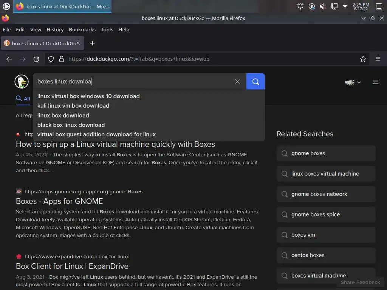Click the red favicon of the expandrive result
The image size is (387, 290).
point(19,256)
